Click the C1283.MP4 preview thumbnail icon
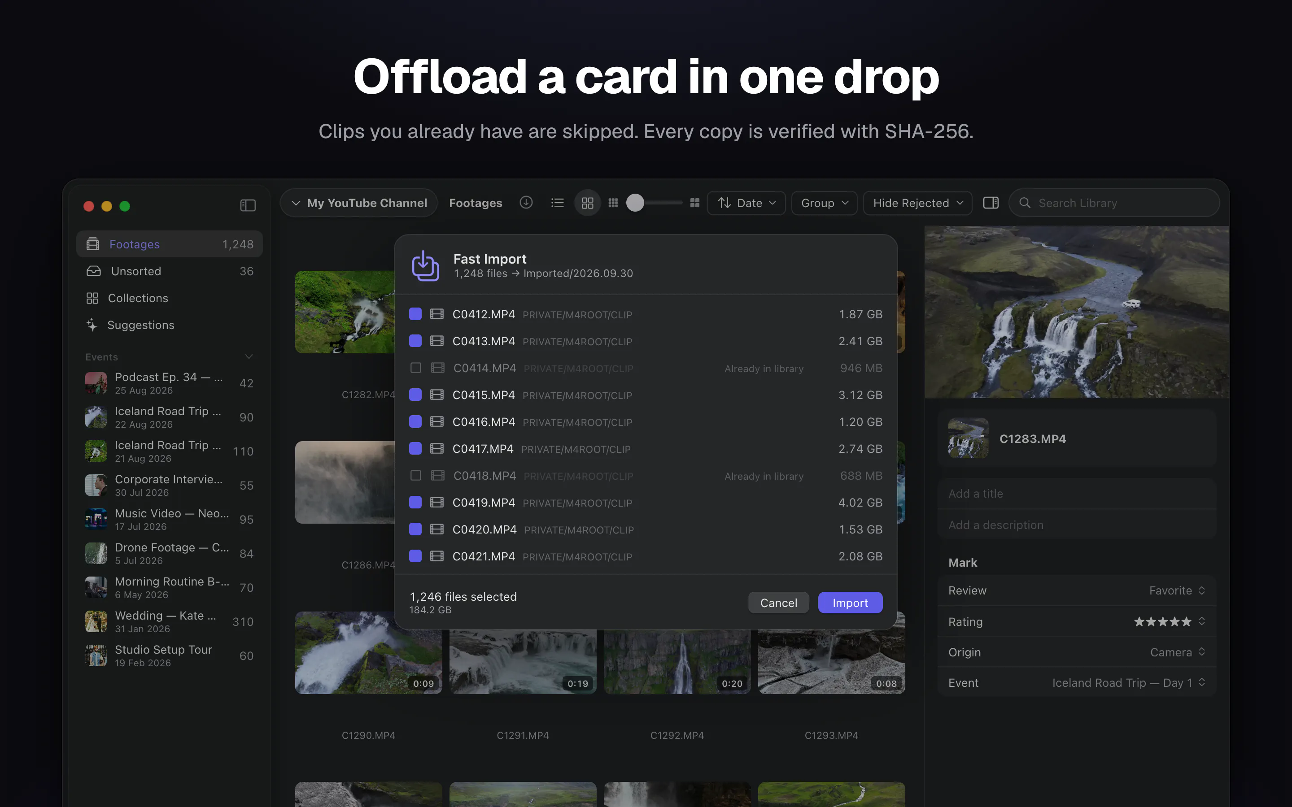Viewport: 1292px width, 807px height. (969, 438)
